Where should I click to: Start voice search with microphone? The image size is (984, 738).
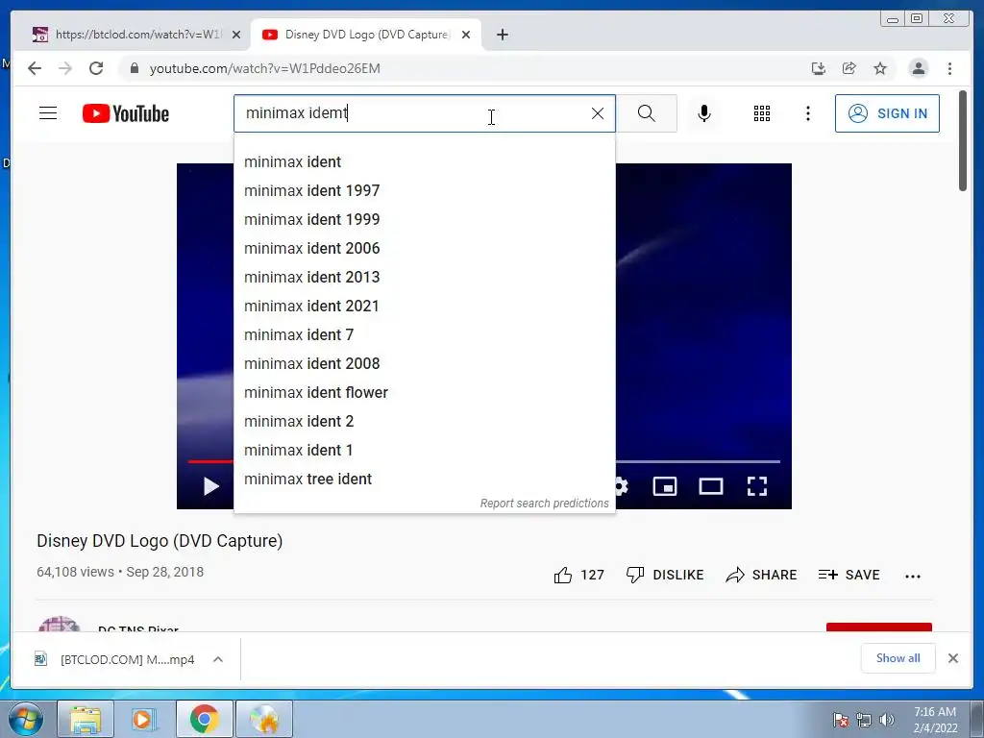(704, 113)
